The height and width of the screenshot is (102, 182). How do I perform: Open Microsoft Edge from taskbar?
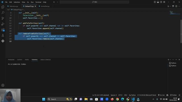(123, 99)
